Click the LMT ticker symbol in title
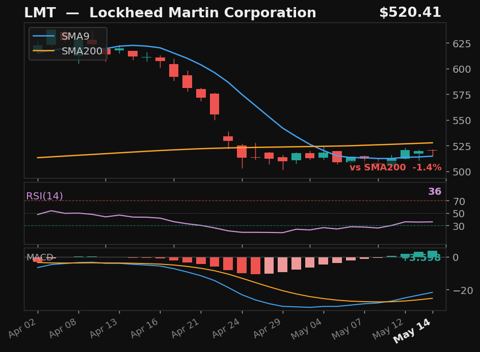Viewport: 480px width, 352px height. [x=40, y=13]
